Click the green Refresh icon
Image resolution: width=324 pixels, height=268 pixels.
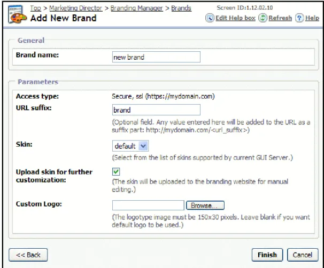(263, 18)
